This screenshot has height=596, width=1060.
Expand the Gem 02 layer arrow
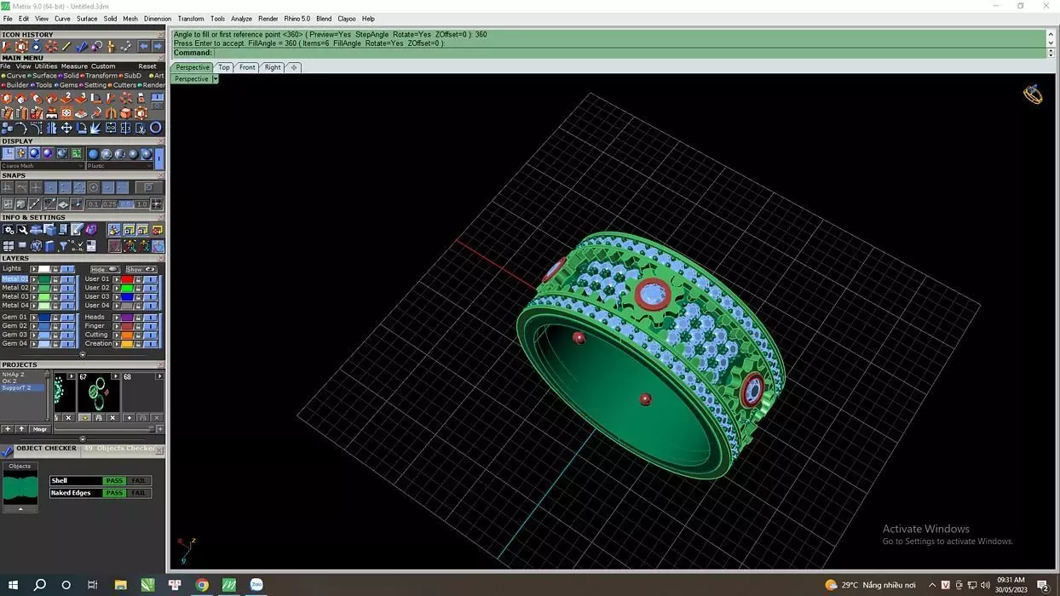34,325
